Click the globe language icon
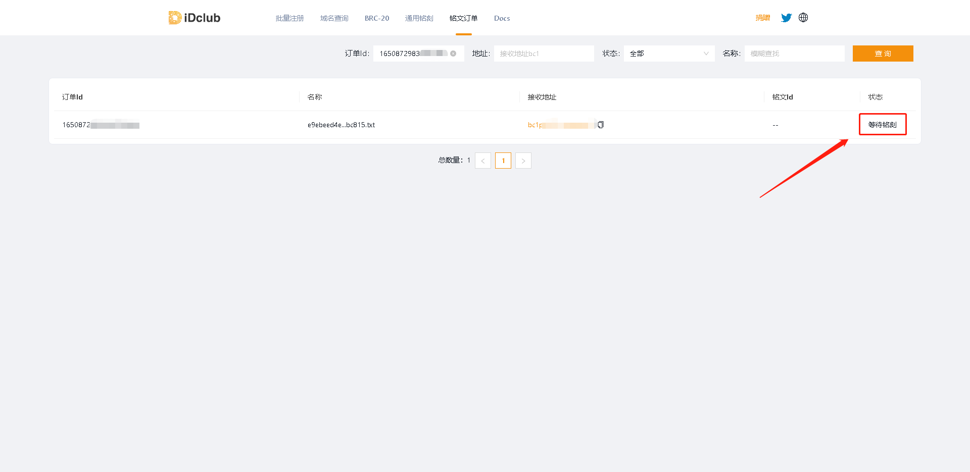This screenshot has height=472, width=970. 803,18
